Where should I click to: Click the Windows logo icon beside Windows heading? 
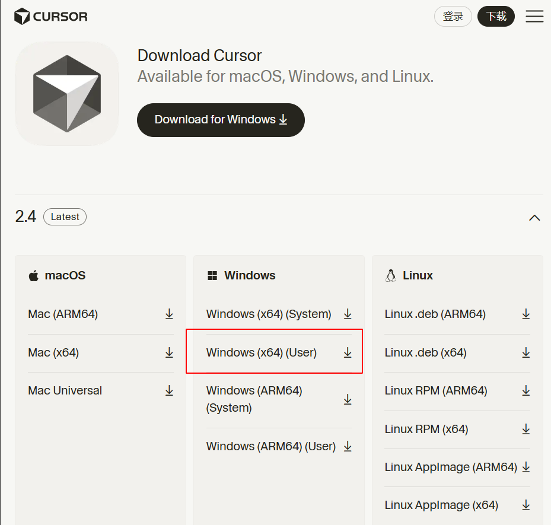click(212, 275)
